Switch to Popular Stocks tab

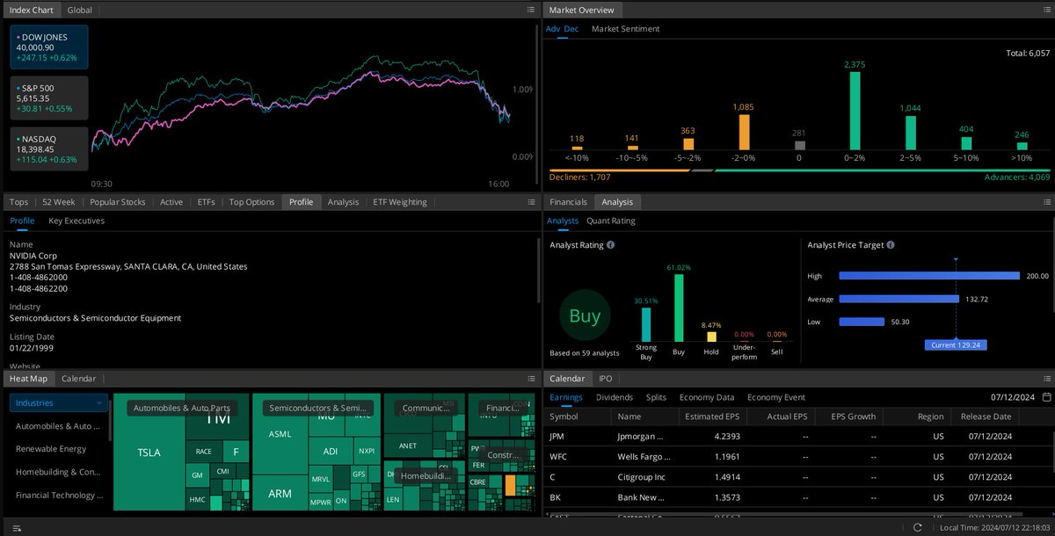pyautogui.click(x=118, y=202)
